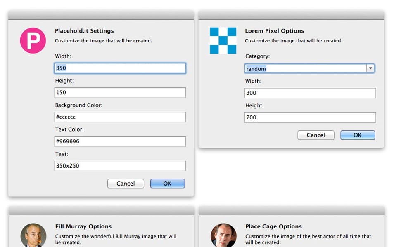Click the Lorem Pixel Height field 200
Image resolution: width=394 pixels, height=247 pixels.
(x=310, y=117)
